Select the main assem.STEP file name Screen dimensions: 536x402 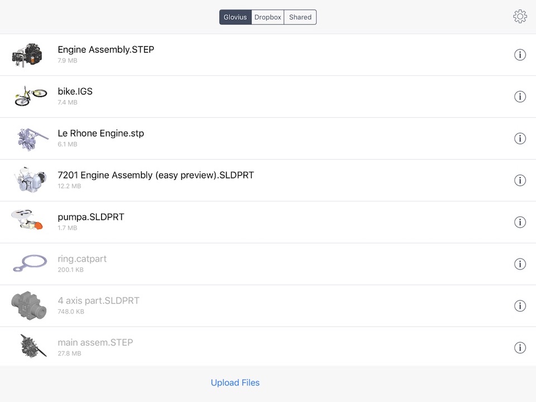(95, 342)
